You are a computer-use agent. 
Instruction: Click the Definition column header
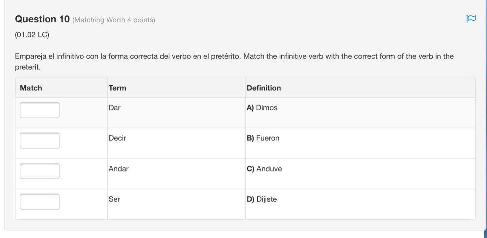(x=264, y=88)
